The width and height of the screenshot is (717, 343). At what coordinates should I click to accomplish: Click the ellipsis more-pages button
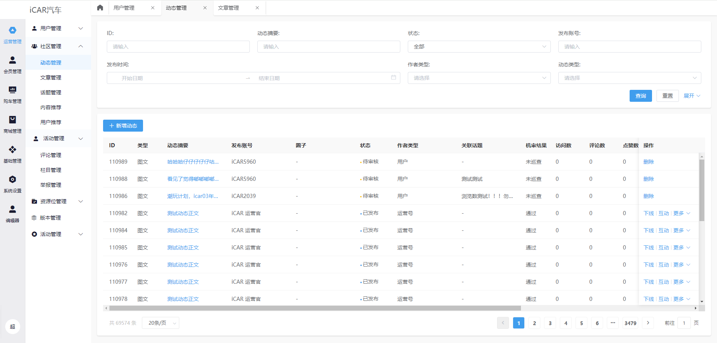point(613,323)
